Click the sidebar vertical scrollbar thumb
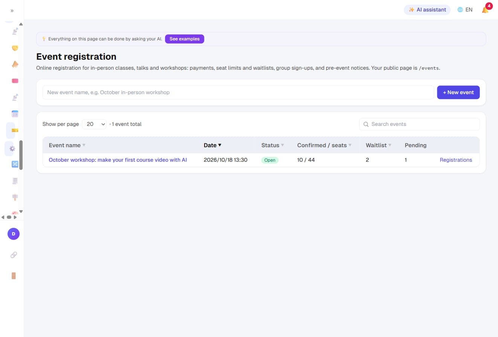This screenshot has width=498, height=337. coord(21,155)
